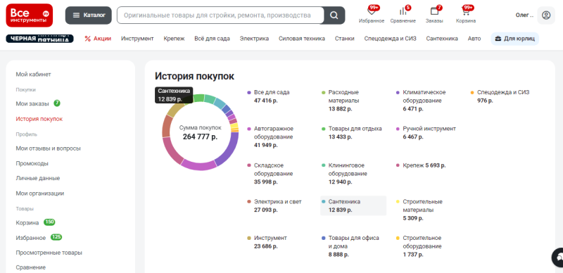Click the magnifier search button
Screen dimensions: 563x273
tap(334, 15)
